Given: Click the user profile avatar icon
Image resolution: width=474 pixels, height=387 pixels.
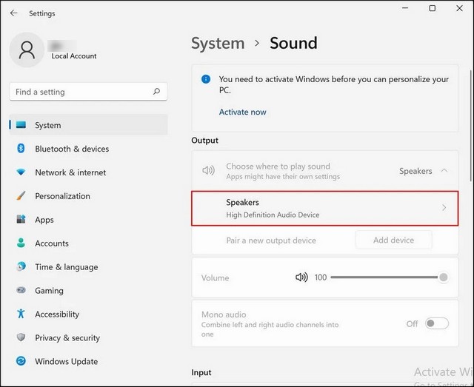Looking at the screenshot, I should click(x=27, y=50).
